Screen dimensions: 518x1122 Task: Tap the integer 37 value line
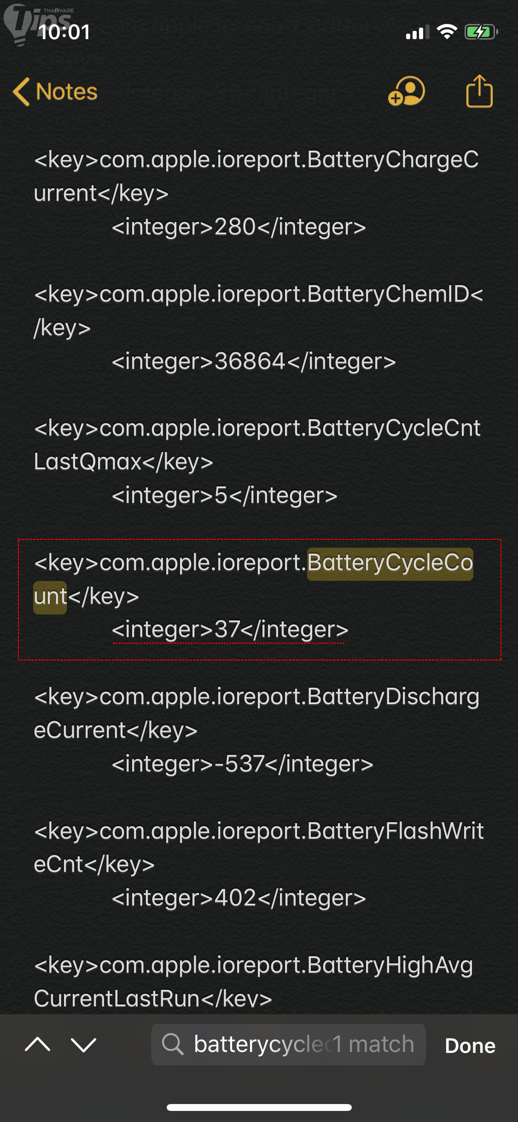click(x=230, y=630)
